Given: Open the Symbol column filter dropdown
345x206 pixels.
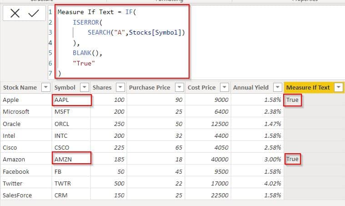Looking at the screenshot, I should point(85,87).
